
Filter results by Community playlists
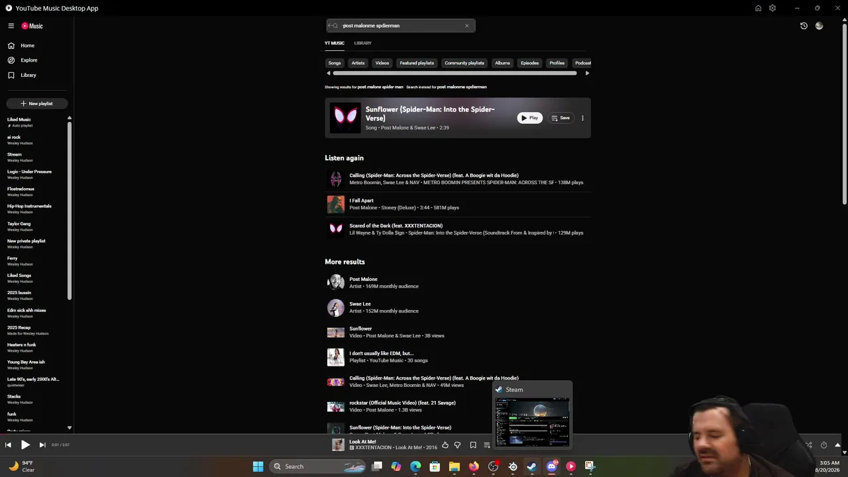pos(464,63)
